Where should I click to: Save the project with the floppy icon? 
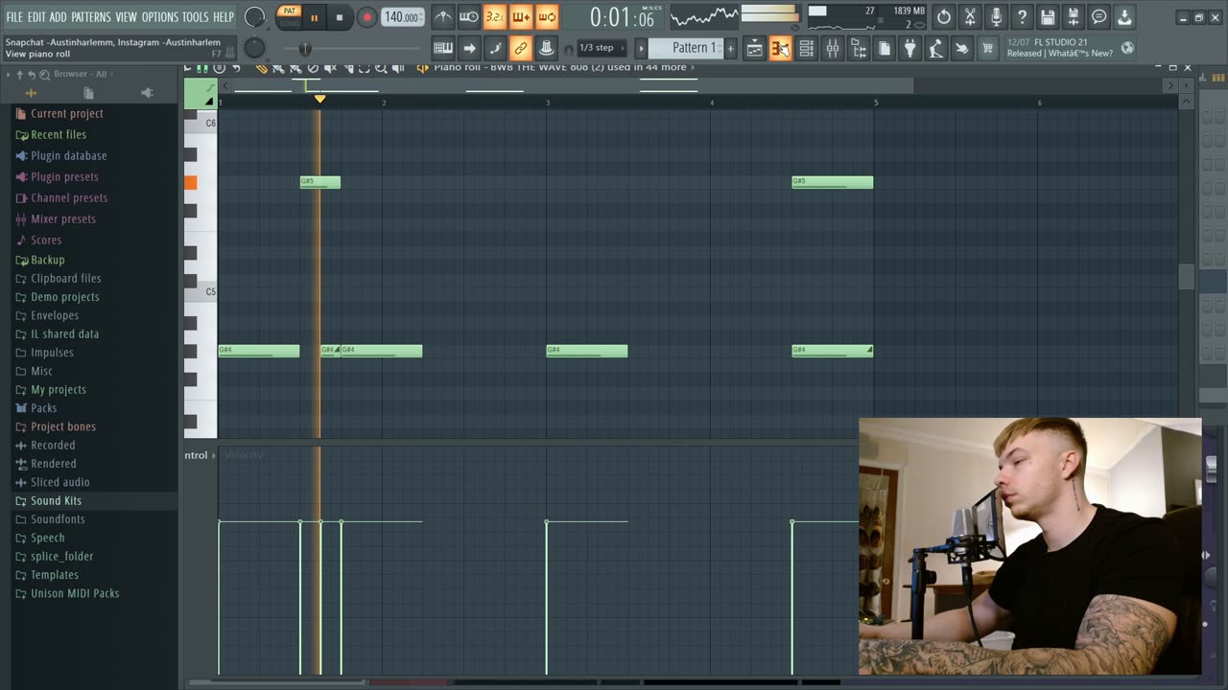(x=1048, y=16)
